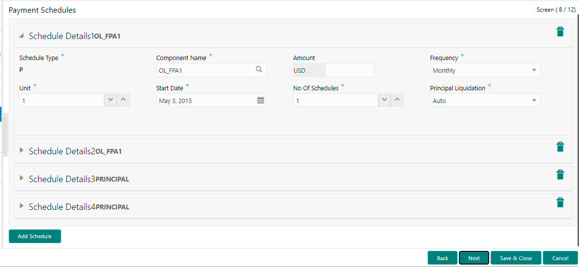Click the Amount input field
Screen dimensions: 579x267
click(x=350, y=70)
